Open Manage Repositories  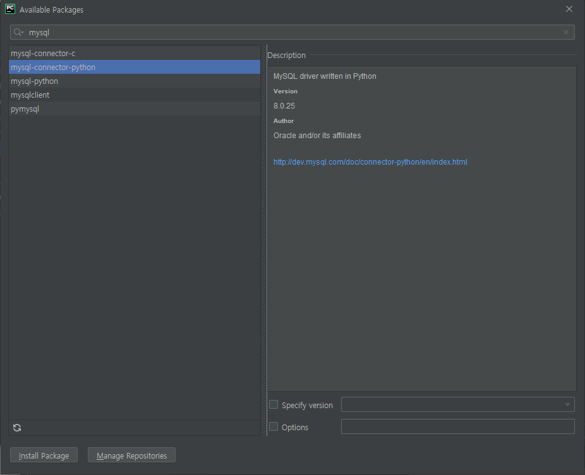(x=131, y=455)
